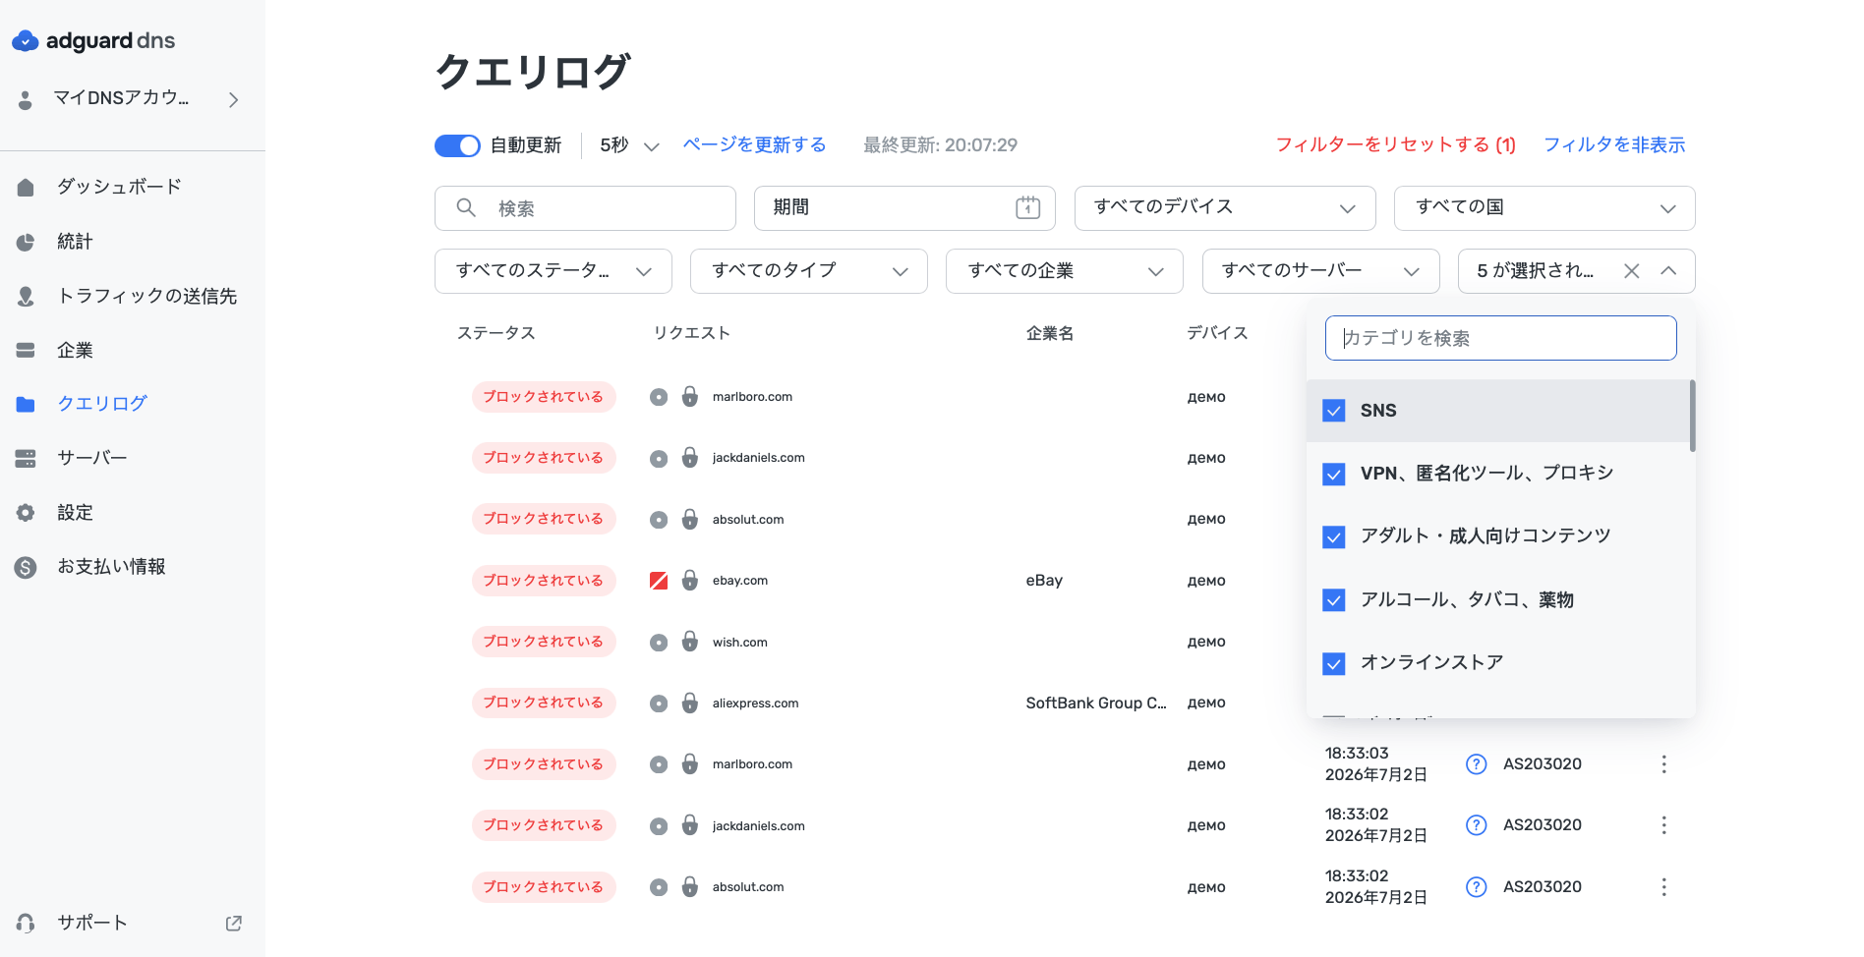Click the servers sidebar icon
This screenshot has width=1864, height=957.
[x=26, y=458]
